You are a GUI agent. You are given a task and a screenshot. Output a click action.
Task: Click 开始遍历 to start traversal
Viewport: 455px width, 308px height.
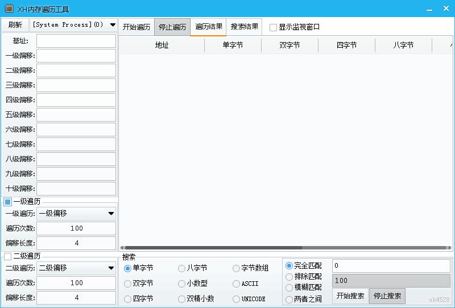tap(136, 27)
